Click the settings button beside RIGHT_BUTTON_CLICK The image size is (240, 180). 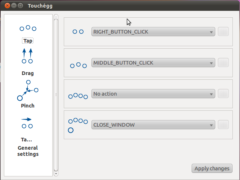(223, 32)
